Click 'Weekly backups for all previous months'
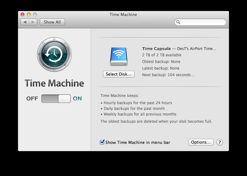This screenshot has width=247, height=176. pyautogui.click(x=140, y=114)
